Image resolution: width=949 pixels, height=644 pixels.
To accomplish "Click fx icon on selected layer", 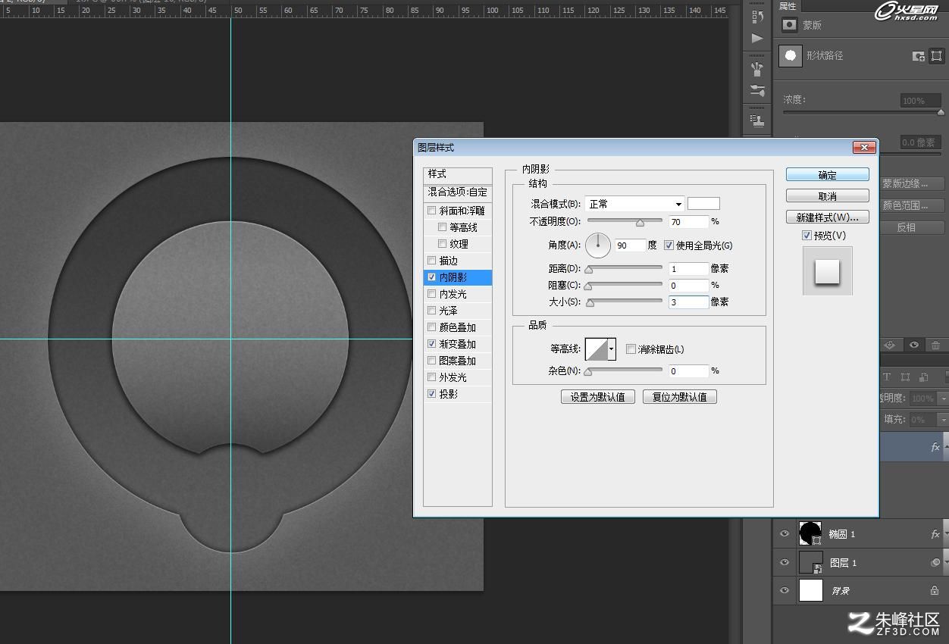I will pyautogui.click(x=935, y=447).
